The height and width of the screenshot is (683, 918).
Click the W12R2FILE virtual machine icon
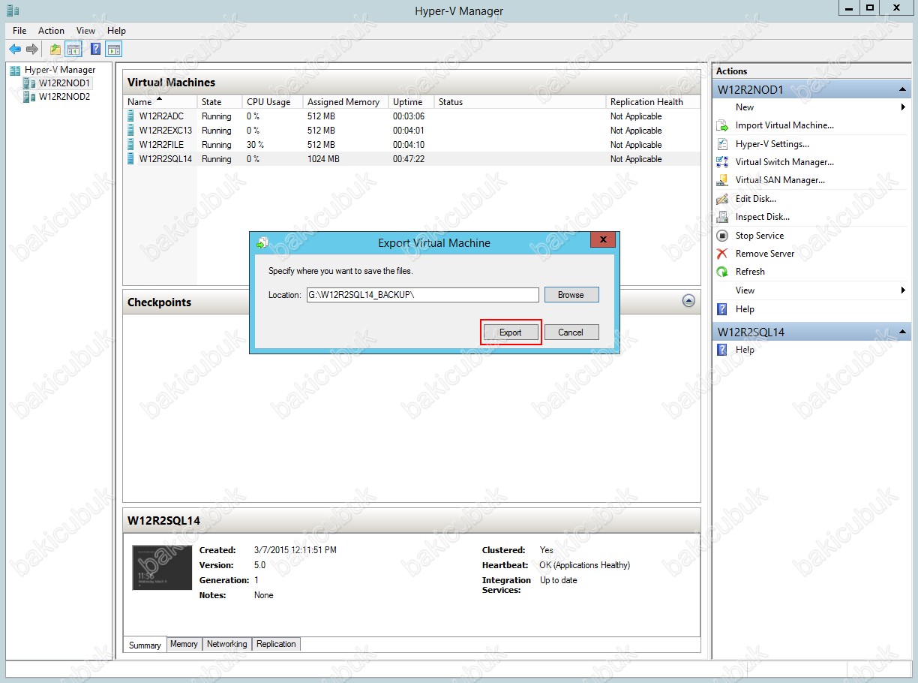click(130, 145)
